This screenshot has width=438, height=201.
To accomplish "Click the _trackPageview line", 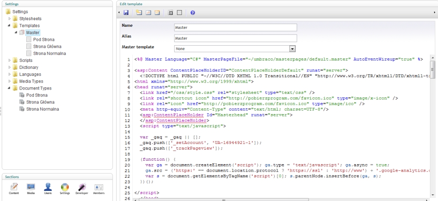I will (x=181, y=148).
